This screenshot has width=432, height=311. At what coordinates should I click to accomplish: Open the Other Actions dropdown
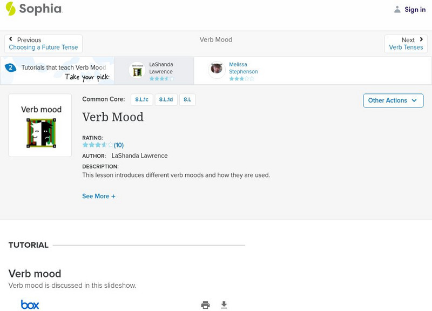click(393, 100)
